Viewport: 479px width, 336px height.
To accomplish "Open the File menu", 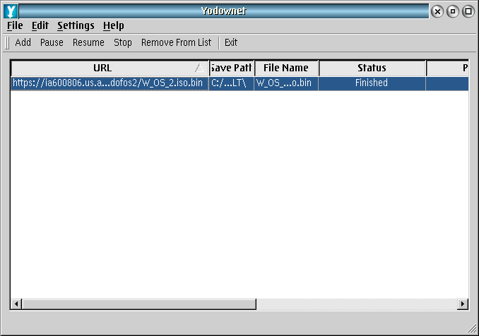I will click(x=15, y=25).
